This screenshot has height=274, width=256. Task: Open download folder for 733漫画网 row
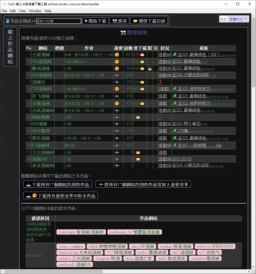[142, 89]
